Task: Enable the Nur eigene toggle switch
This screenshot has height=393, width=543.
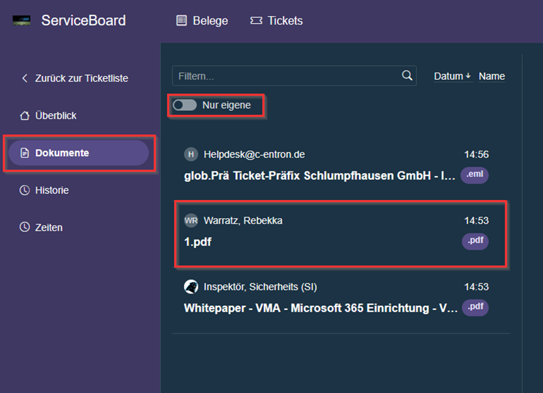Action: [184, 106]
